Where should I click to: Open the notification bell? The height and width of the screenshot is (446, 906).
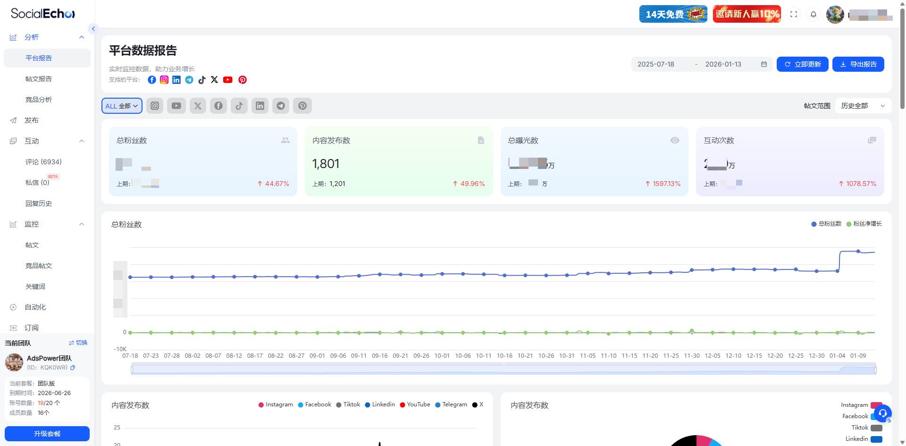(x=813, y=14)
